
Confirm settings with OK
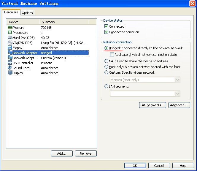click(135, 165)
